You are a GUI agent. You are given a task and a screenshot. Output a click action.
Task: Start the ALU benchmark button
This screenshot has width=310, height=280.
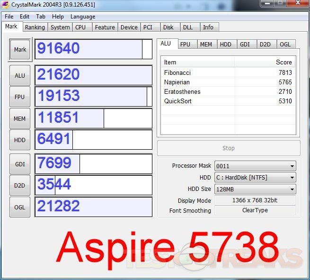pyautogui.click(x=20, y=75)
